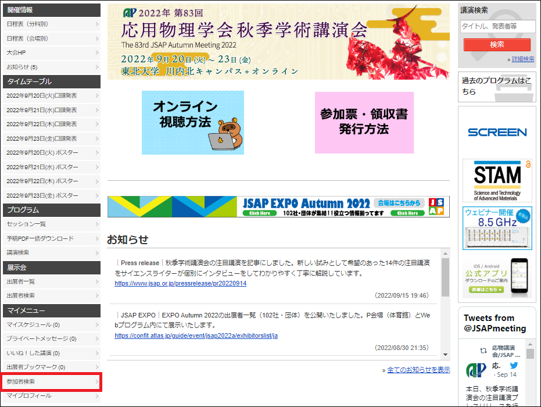Open the オンライン視聴方法 image tile

click(193, 122)
